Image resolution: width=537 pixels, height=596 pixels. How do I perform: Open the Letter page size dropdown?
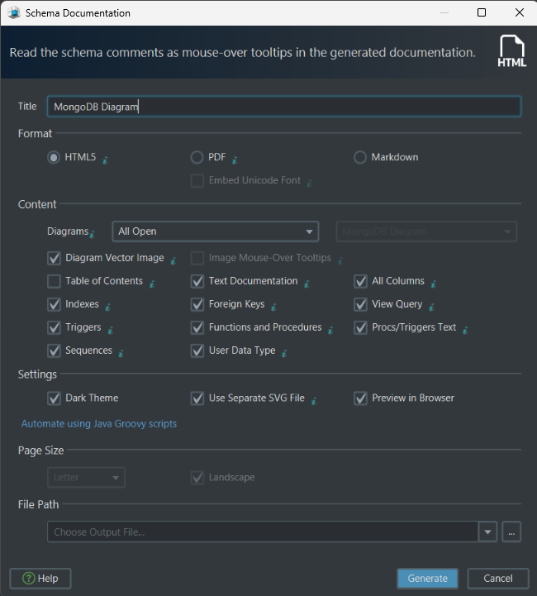pyautogui.click(x=86, y=478)
